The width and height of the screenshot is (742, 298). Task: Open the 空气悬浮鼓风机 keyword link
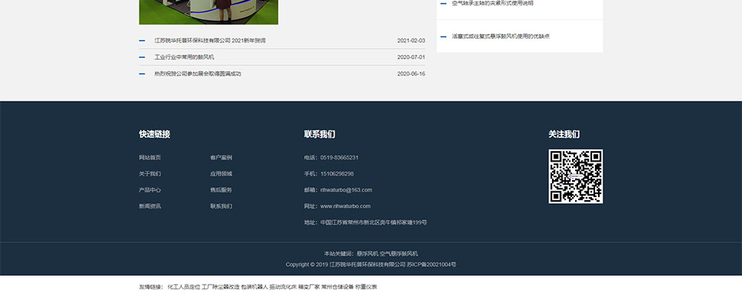[399, 254]
